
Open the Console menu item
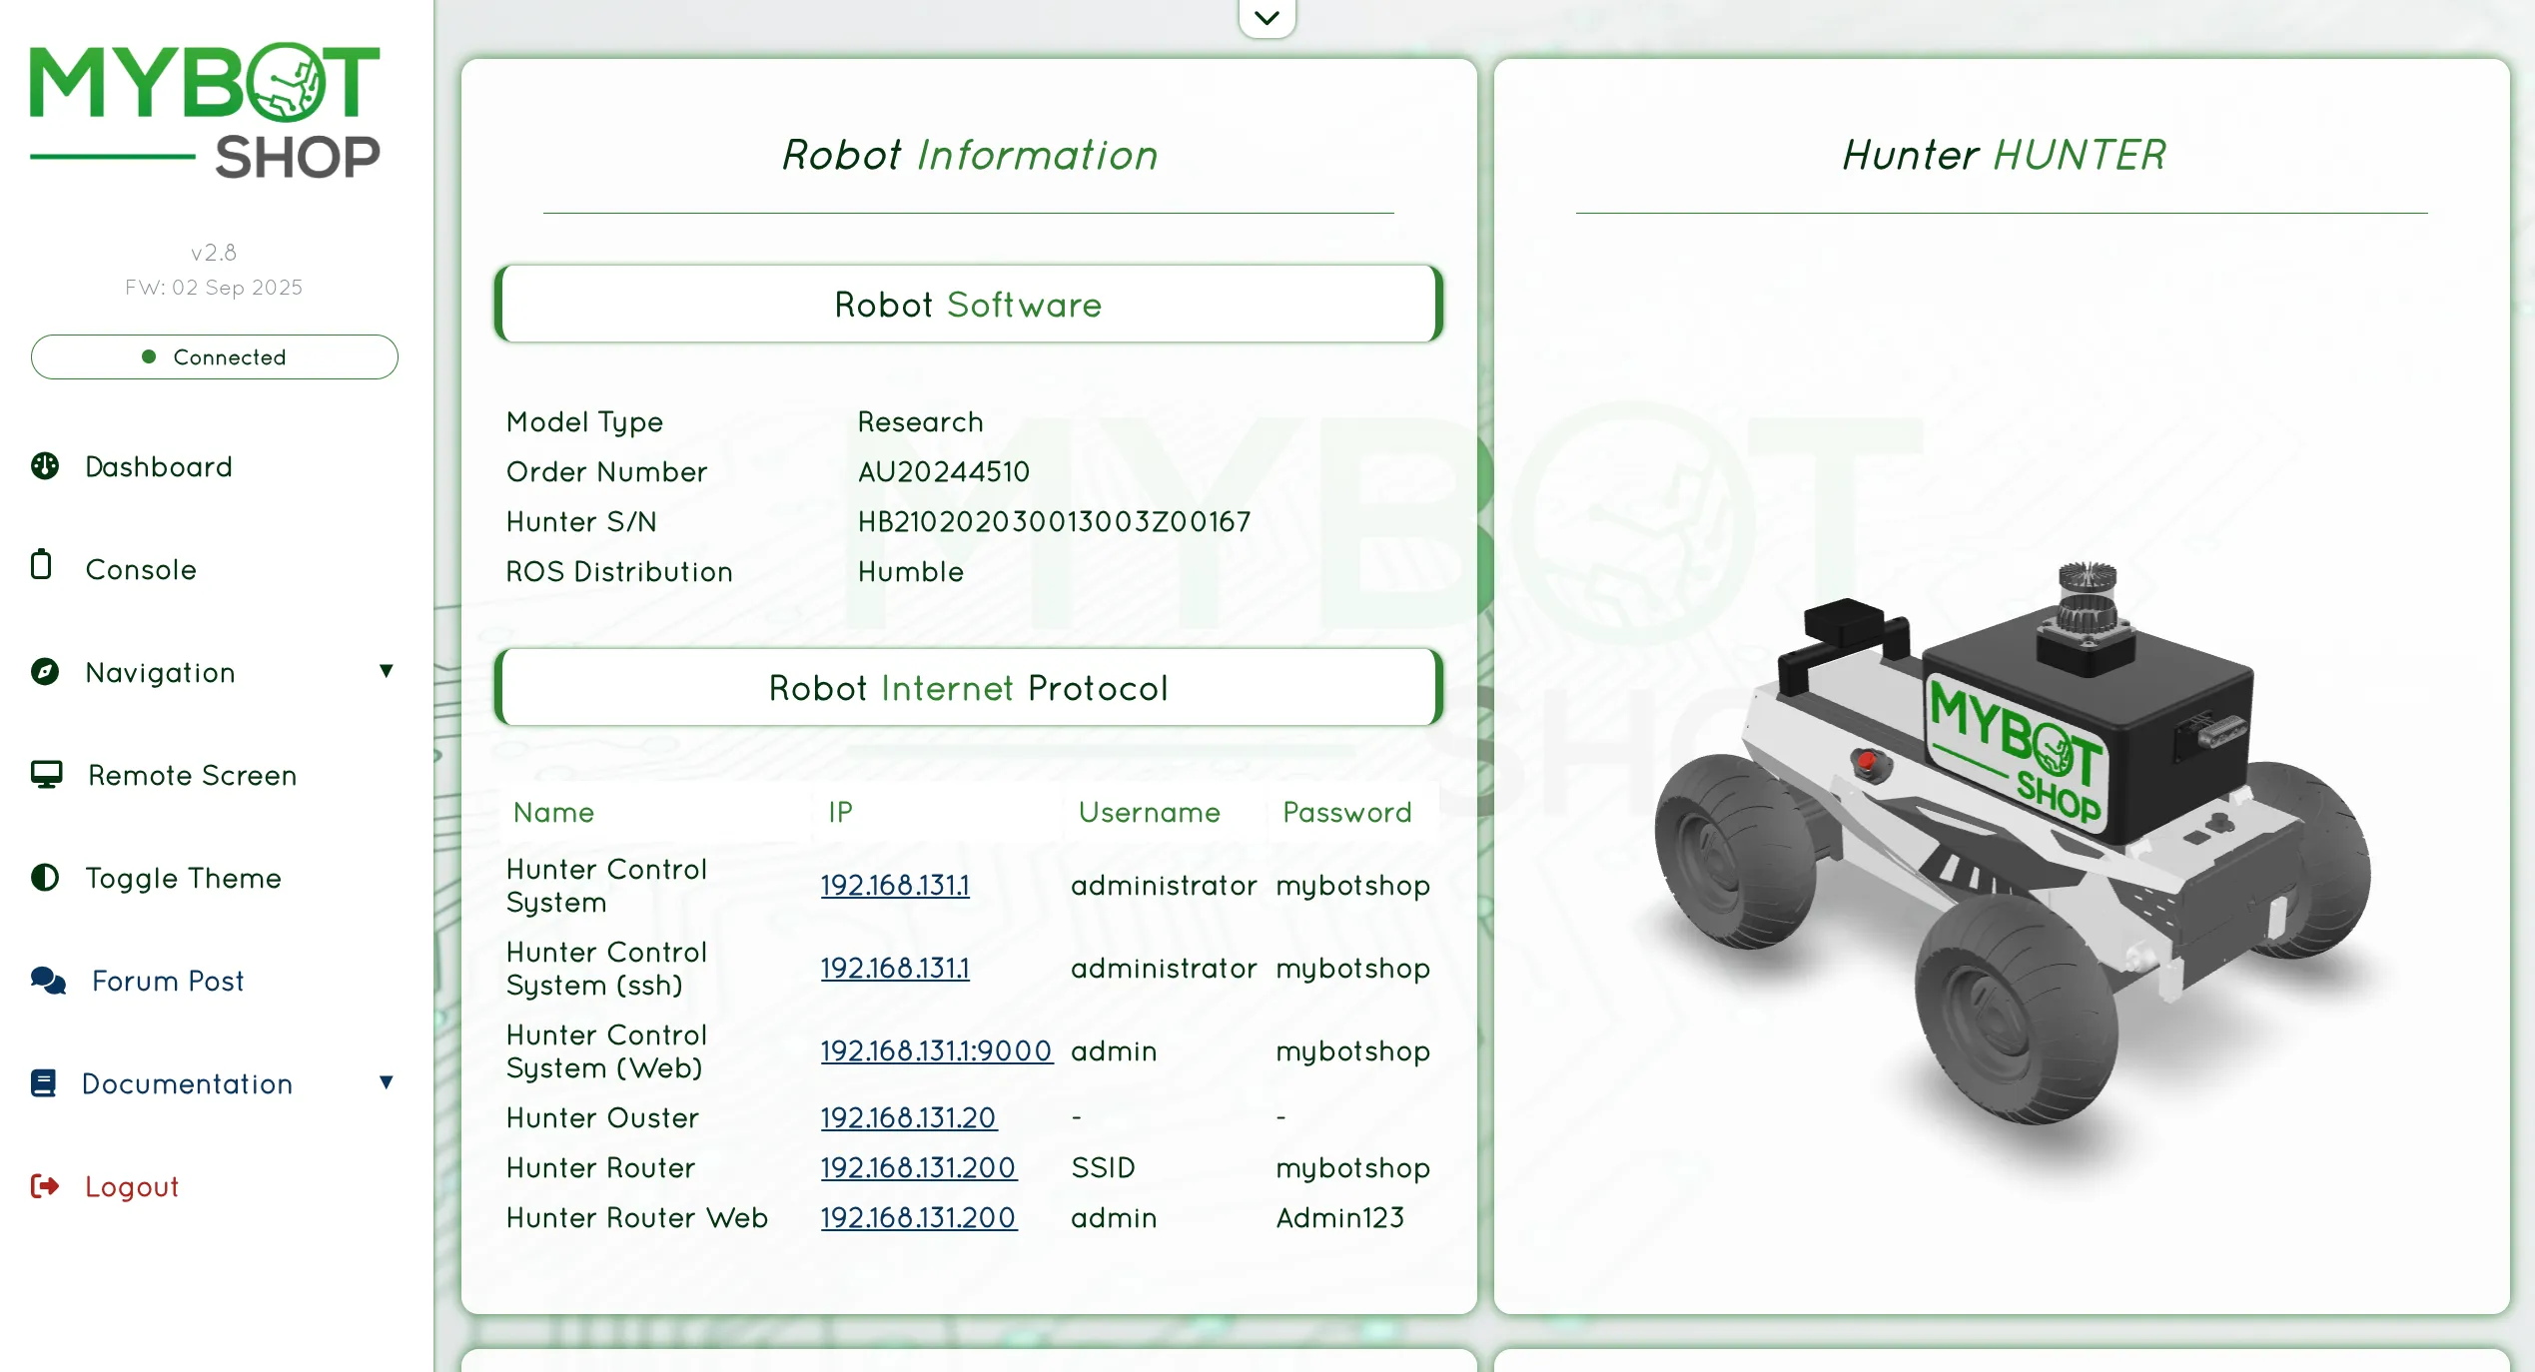click(x=141, y=569)
